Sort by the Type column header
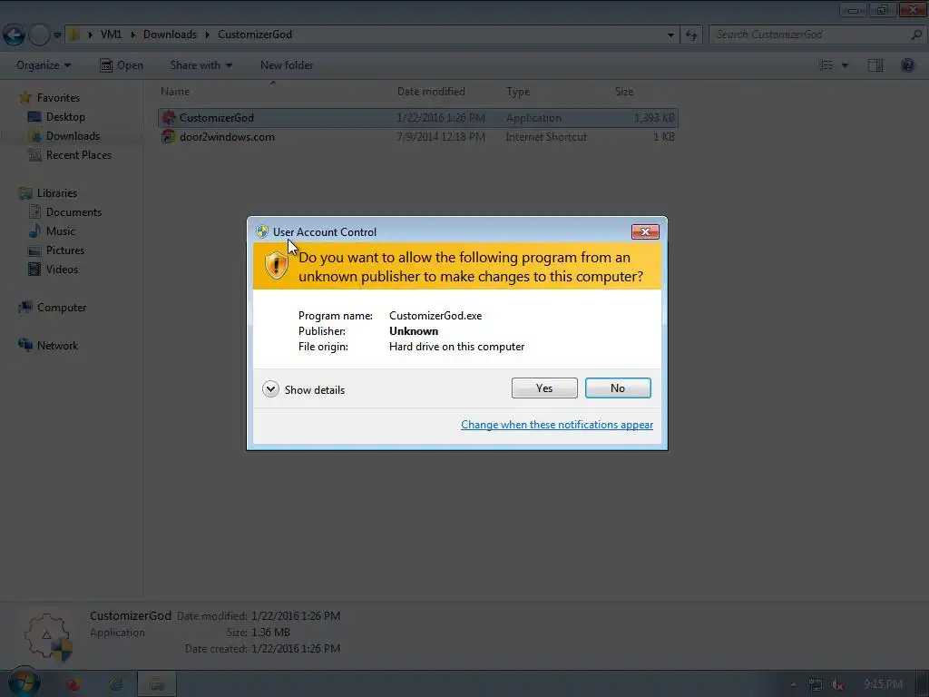Viewport: 929px width, 697px height. pyautogui.click(x=518, y=92)
